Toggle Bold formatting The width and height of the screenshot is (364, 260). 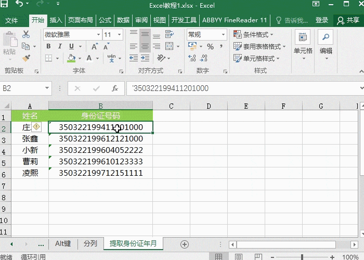48,46
